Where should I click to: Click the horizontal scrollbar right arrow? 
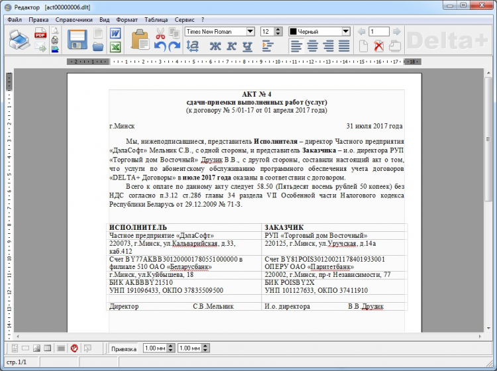point(480,337)
